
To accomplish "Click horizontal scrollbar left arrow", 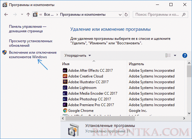I will (63, 118).
